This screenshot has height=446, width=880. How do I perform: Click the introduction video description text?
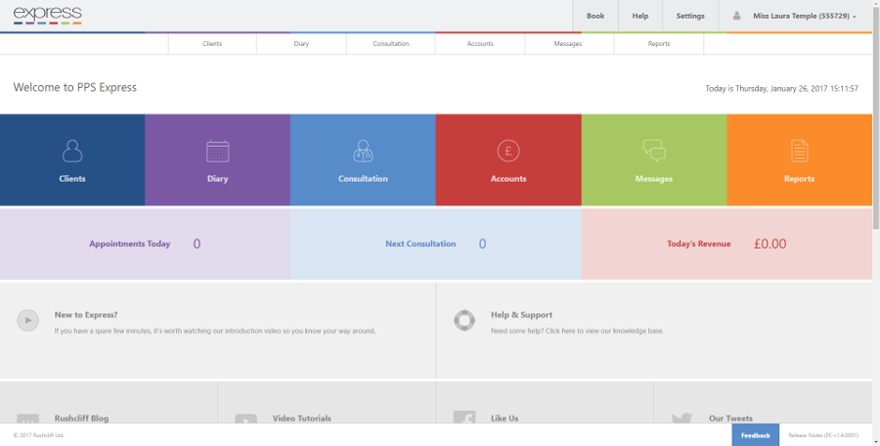215,331
